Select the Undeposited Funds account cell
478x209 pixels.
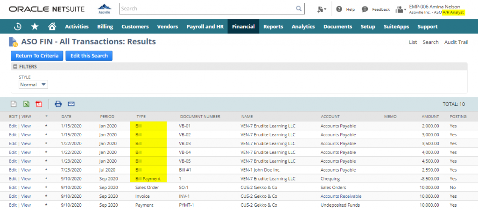[340, 205]
